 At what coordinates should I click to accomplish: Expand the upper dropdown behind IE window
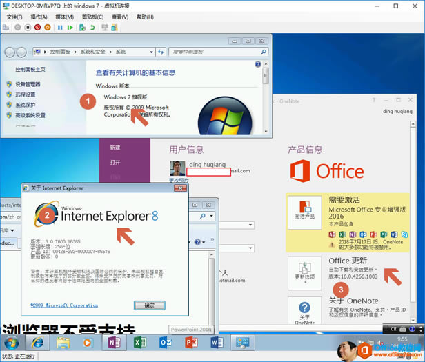coord(250,225)
